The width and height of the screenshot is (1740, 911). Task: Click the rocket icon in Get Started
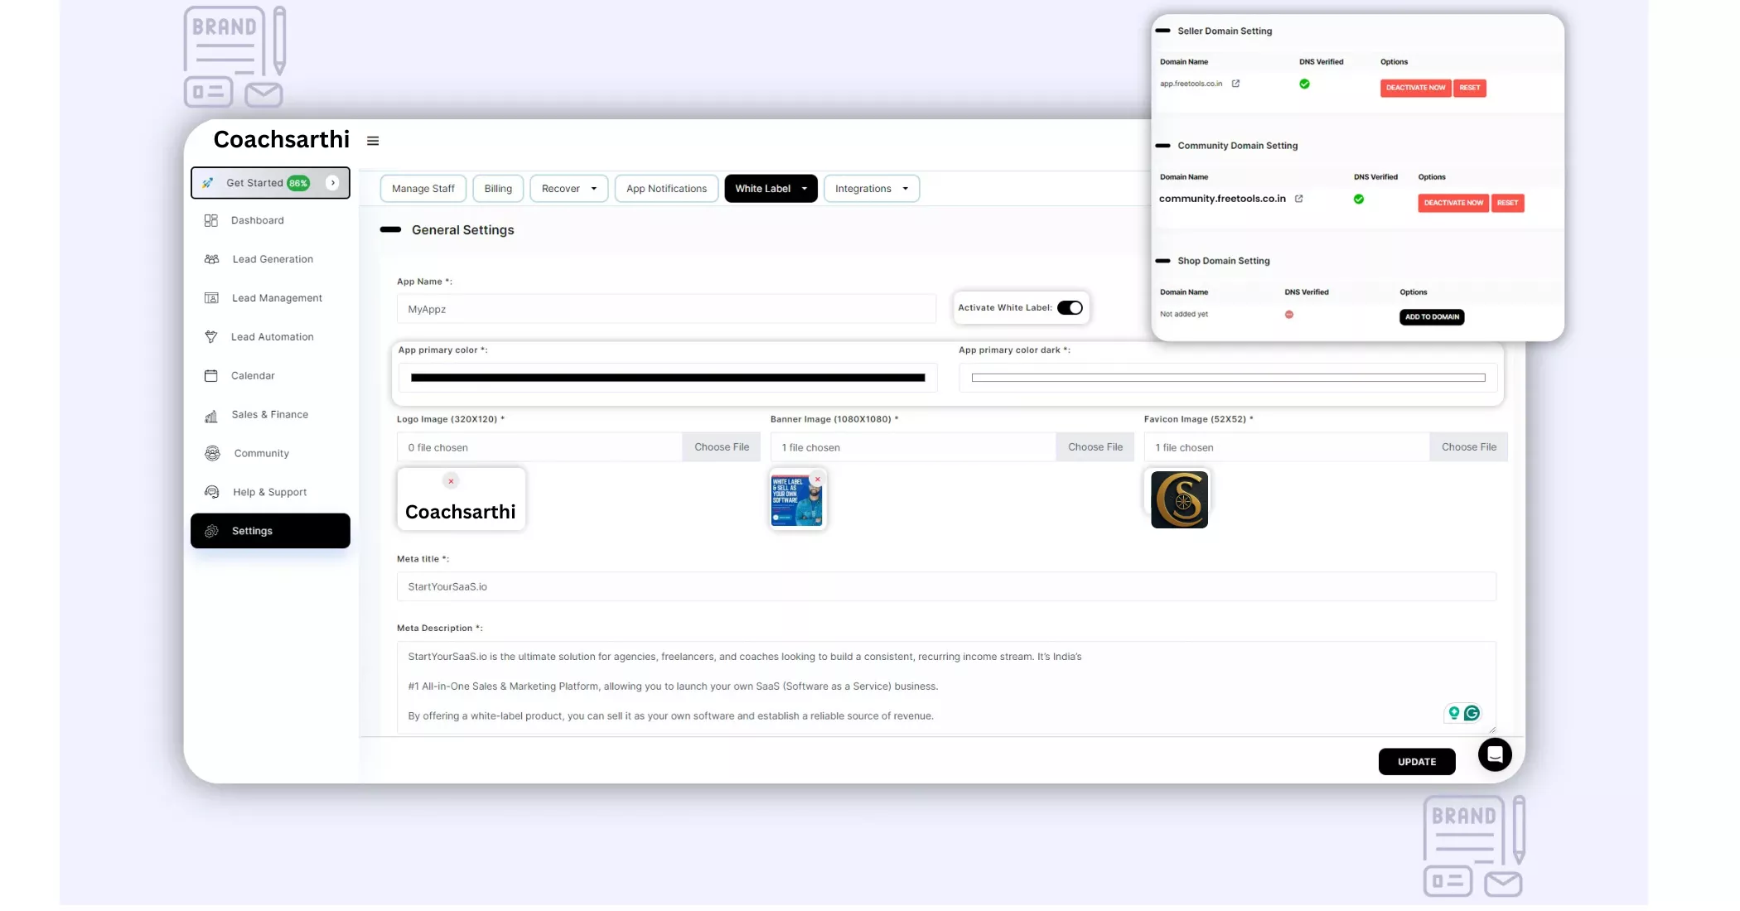[208, 183]
